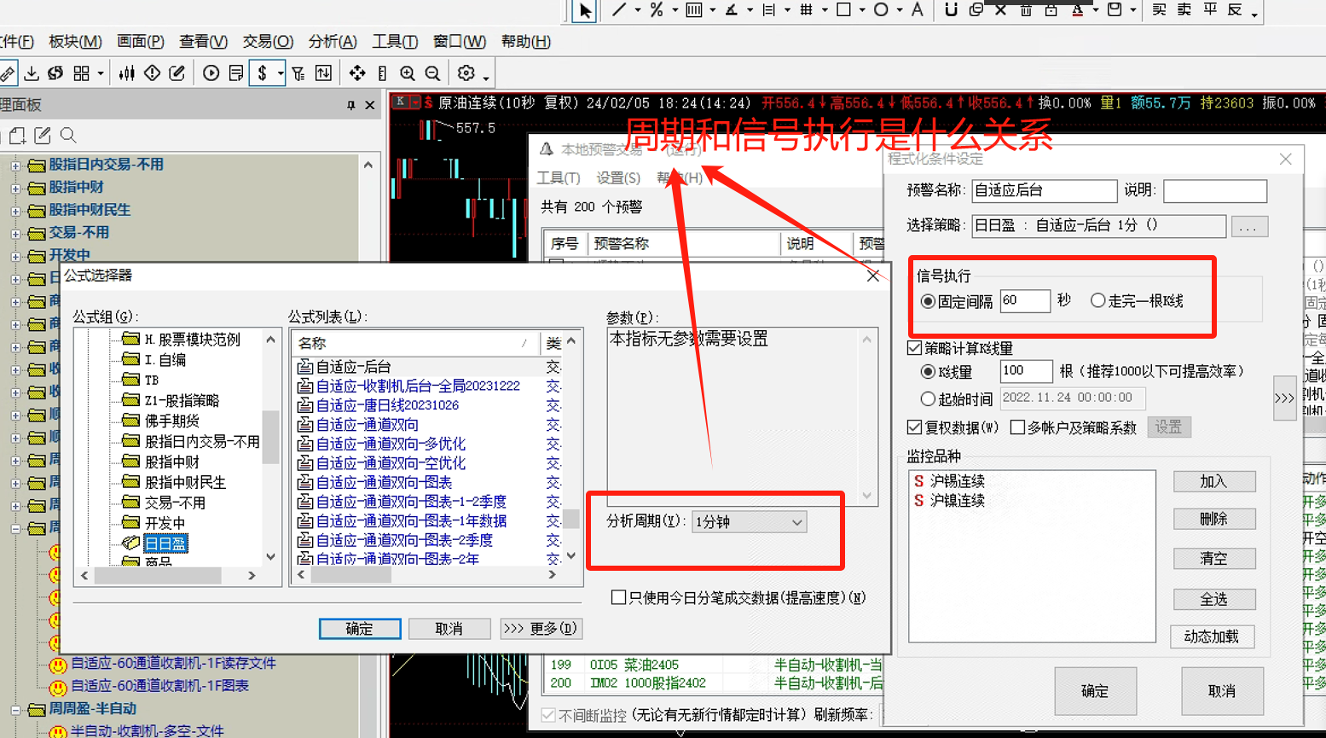Click into the 固定间隔 seconds input field
Screen dimensions: 1326x738
[1024, 300]
